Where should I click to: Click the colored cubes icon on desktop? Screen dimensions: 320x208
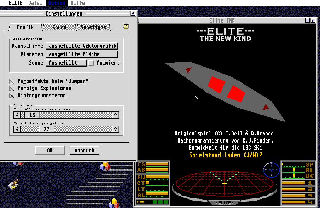tap(105, 166)
